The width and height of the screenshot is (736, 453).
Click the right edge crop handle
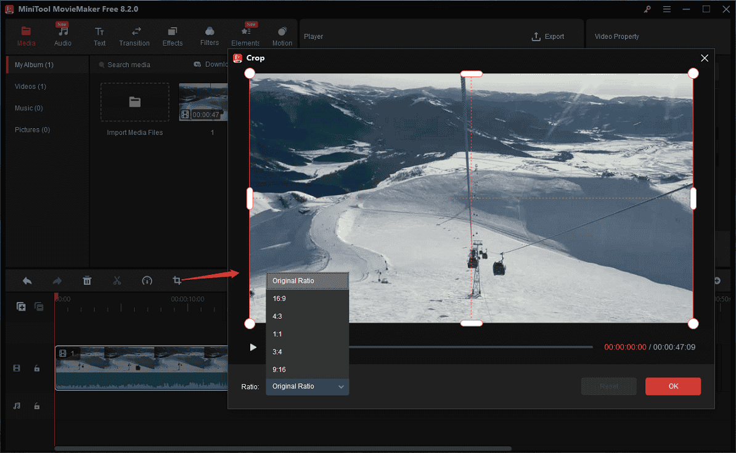(693, 198)
